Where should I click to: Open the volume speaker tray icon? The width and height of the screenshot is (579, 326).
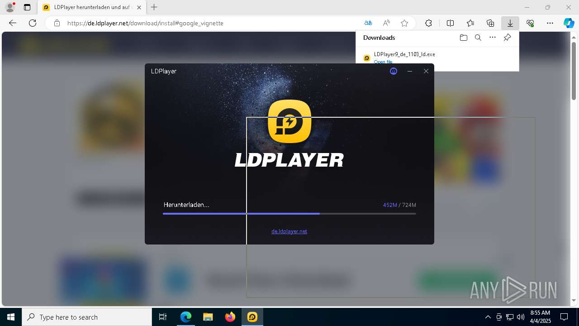521,317
